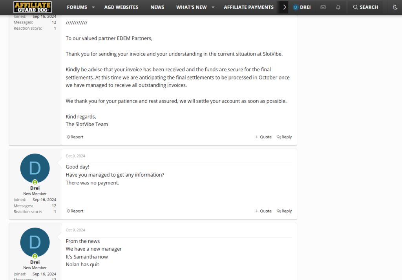Viewport: 402px width, 280px height.
Task: Open the alerts bell icon
Action: pos(338,7)
